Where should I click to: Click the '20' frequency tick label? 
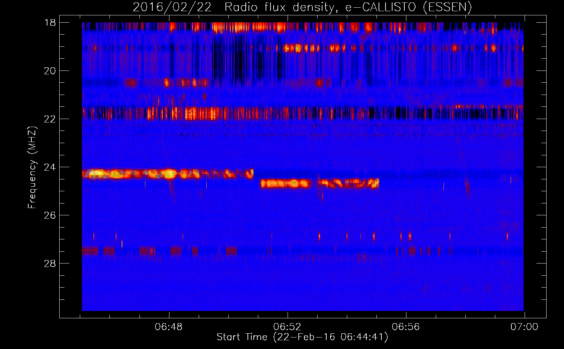pos(50,71)
